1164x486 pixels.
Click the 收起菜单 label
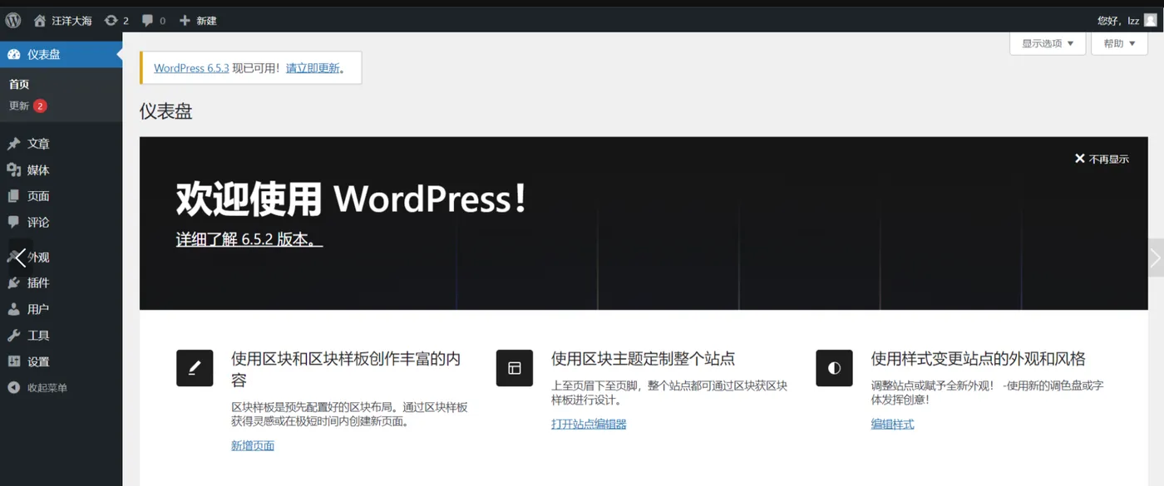47,388
